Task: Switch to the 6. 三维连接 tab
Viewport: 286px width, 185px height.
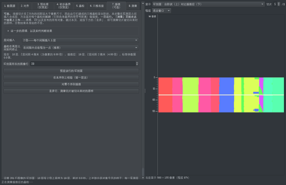Action: [x=97, y=6]
